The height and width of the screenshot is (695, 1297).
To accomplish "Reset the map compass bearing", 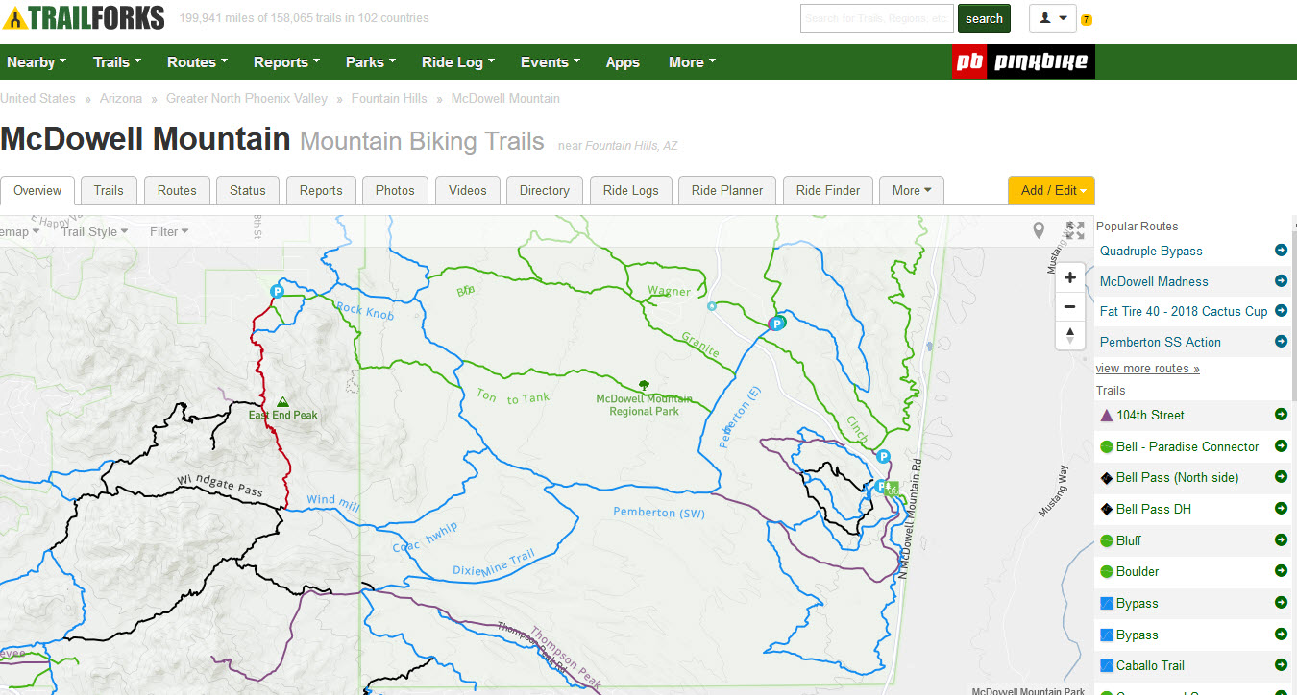I will [x=1070, y=335].
